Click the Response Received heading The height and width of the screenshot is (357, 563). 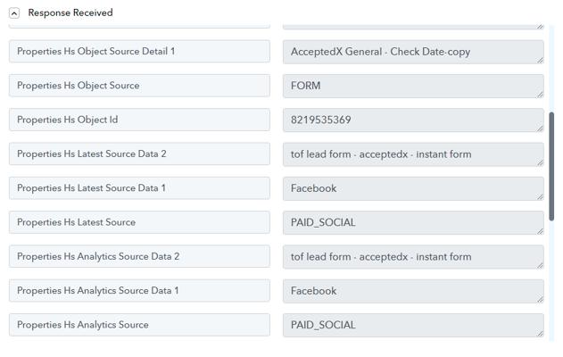[x=70, y=13]
